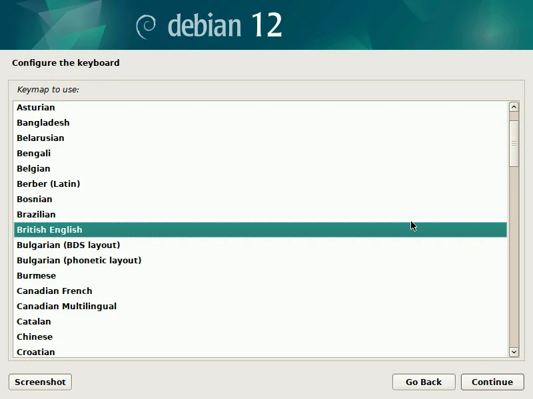
Task: Select the Asturian keymap
Action: coord(261,107)
